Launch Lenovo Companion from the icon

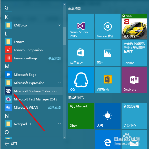(8, 50)
